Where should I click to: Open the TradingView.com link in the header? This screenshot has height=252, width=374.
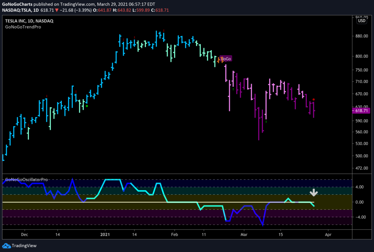(x=77, y=4)
